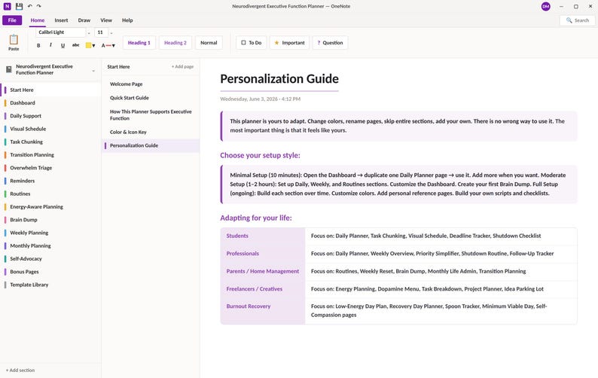The image size is (598, 378).
Task: Open the Help tab
Action: click(x=127, y=20)
